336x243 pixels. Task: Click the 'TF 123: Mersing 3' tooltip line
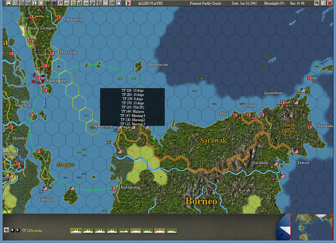point(133,124)
